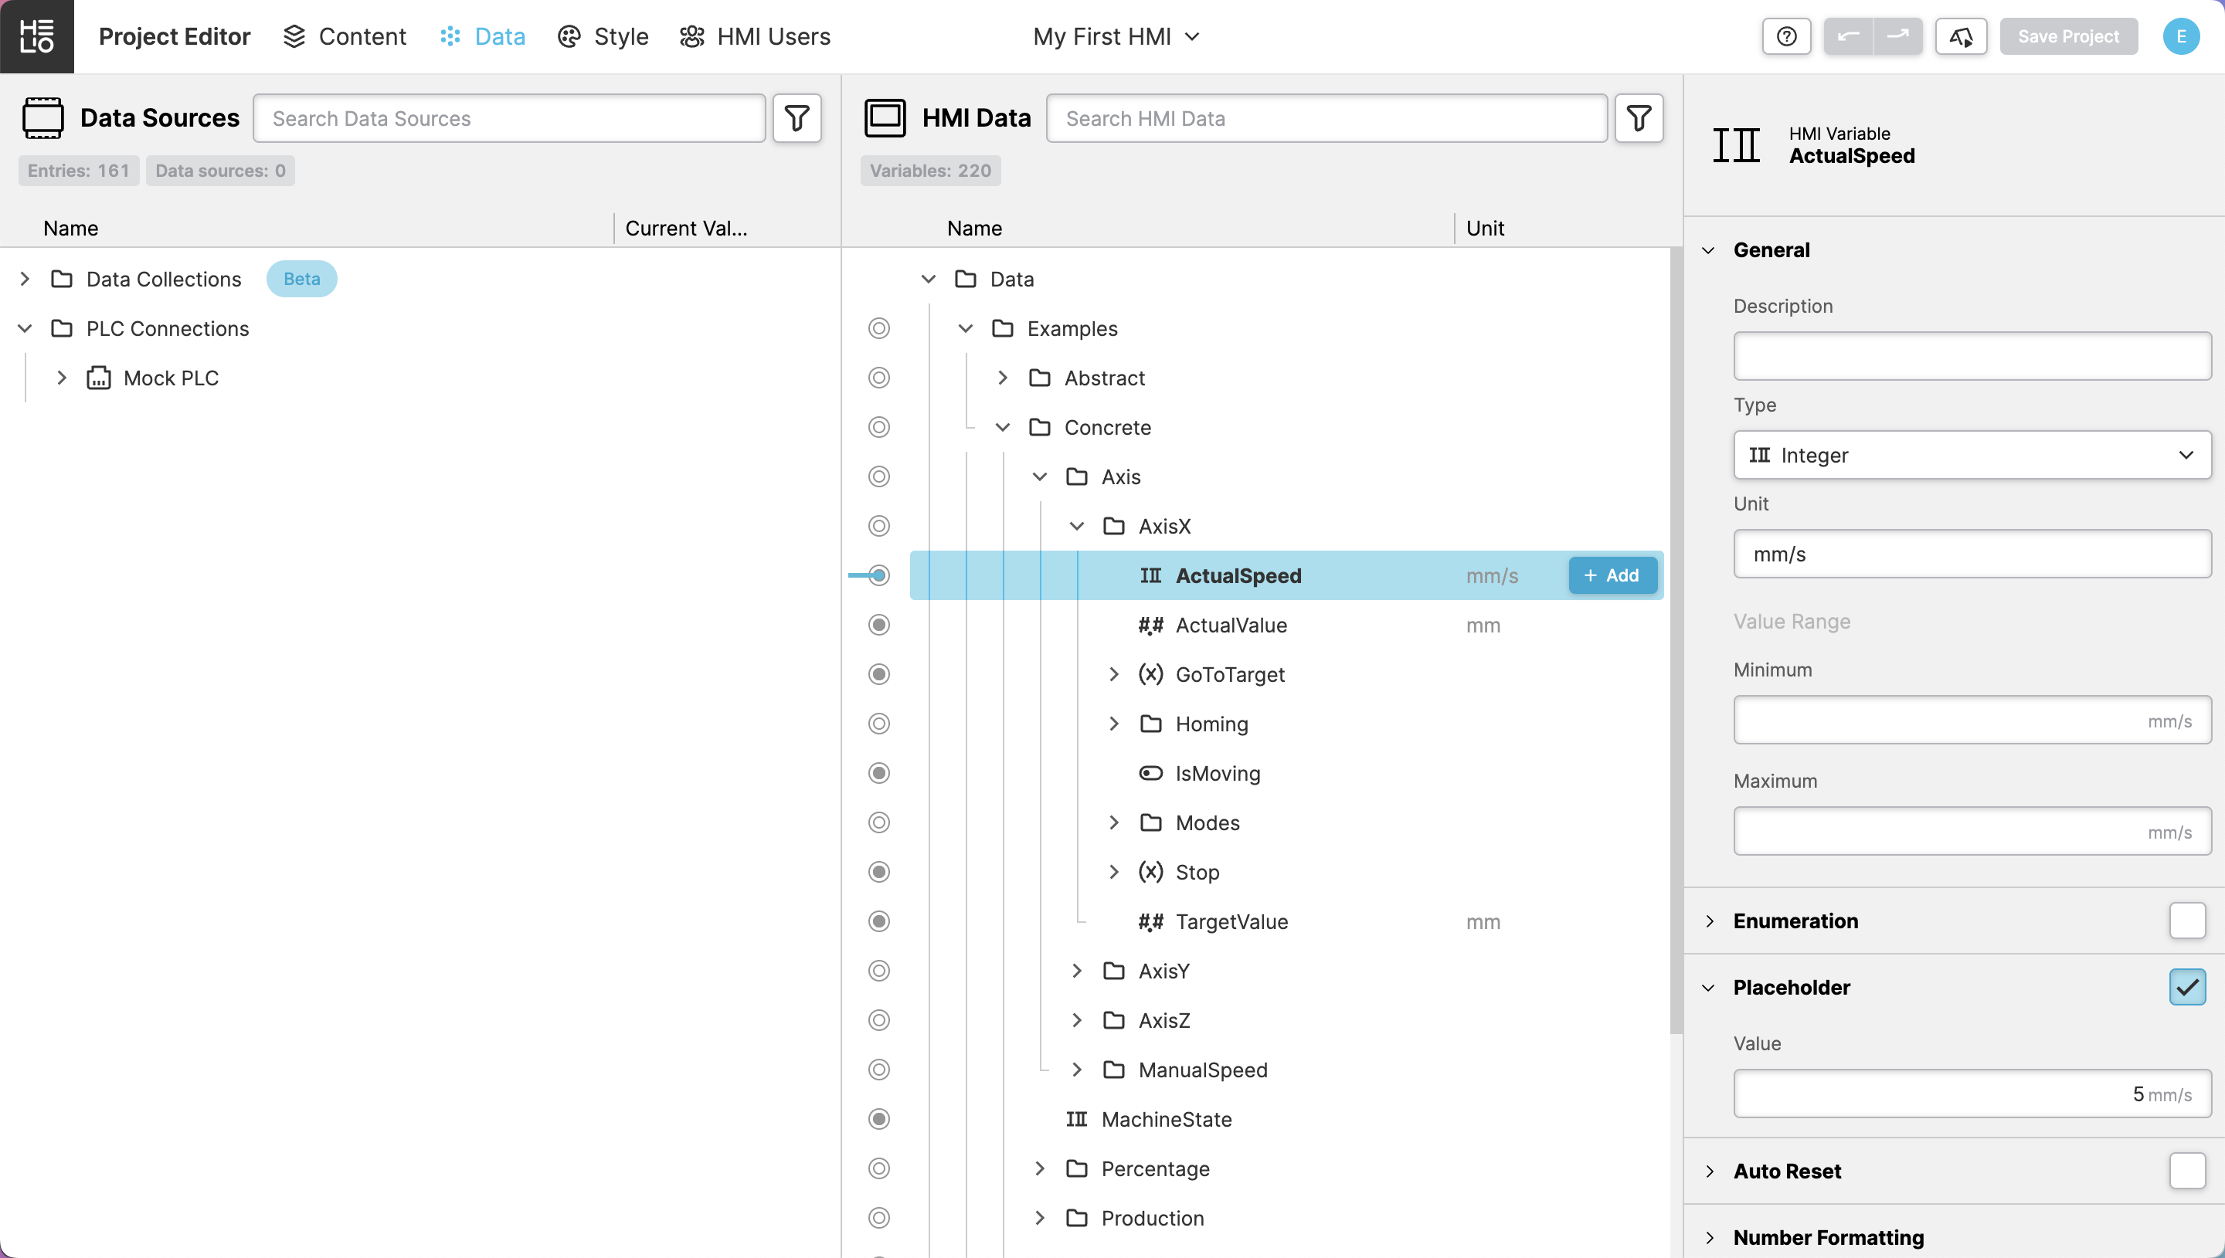Expand the Mock PLC tree node

[61, 378]
